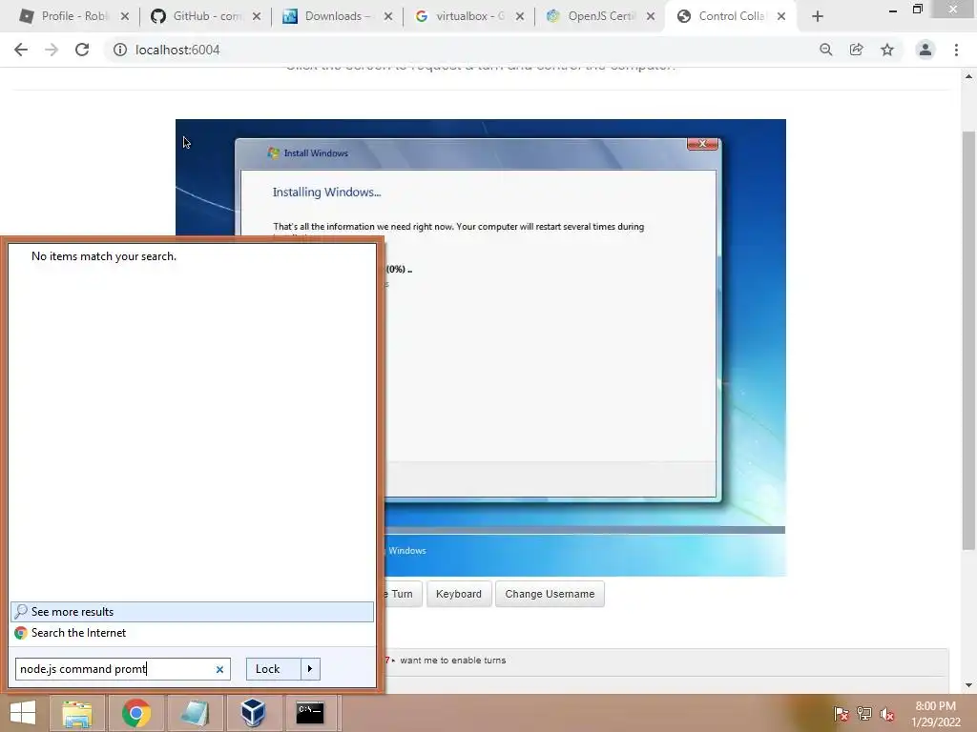Close the virtualbox search tab
This screenshot has height=732, width=977.
[x=520, y=16]
